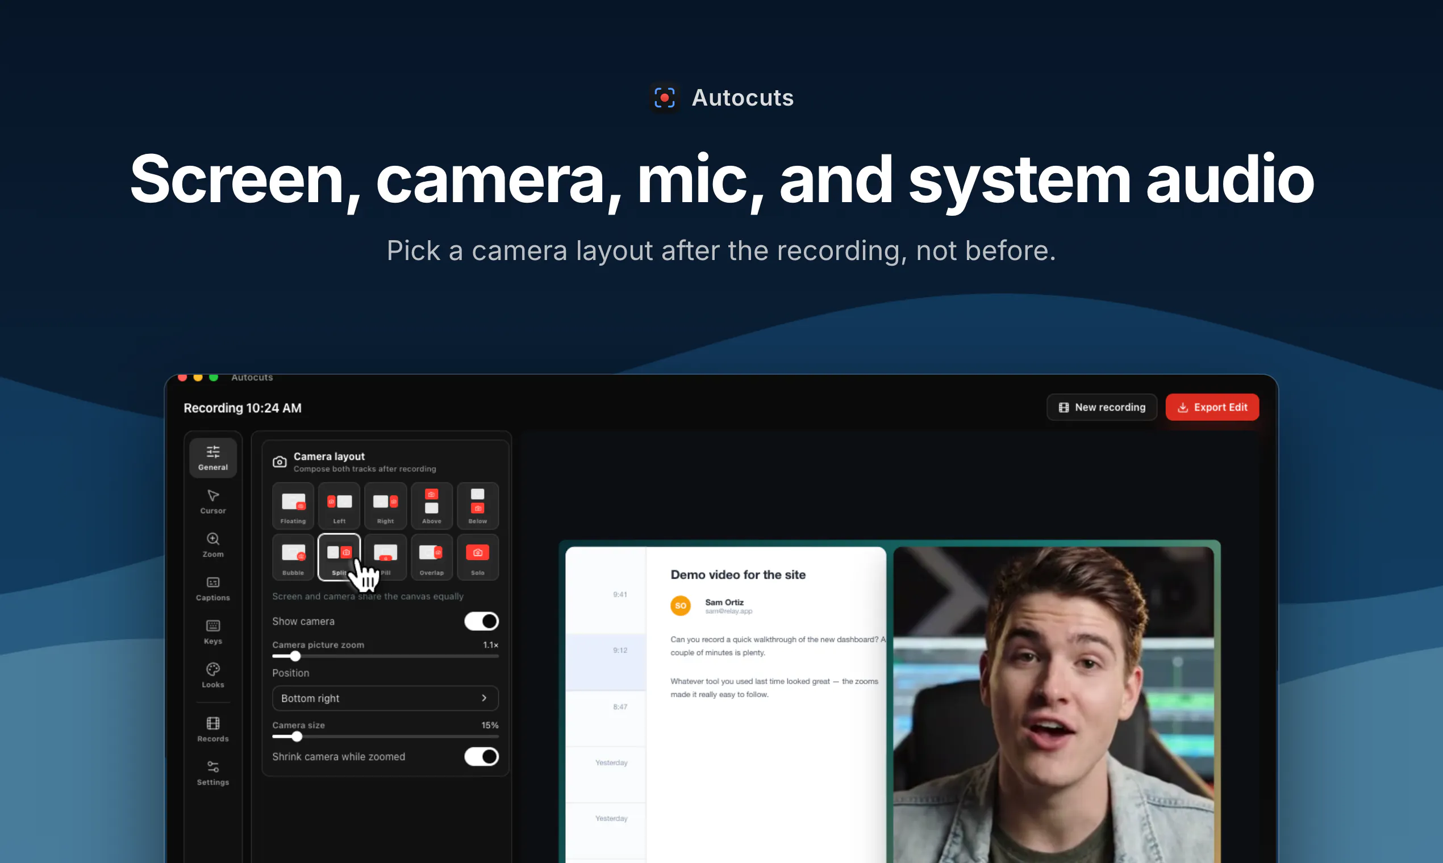Click the screen recording preview pane
This screenshot has height=863, width=1443.
725,704
